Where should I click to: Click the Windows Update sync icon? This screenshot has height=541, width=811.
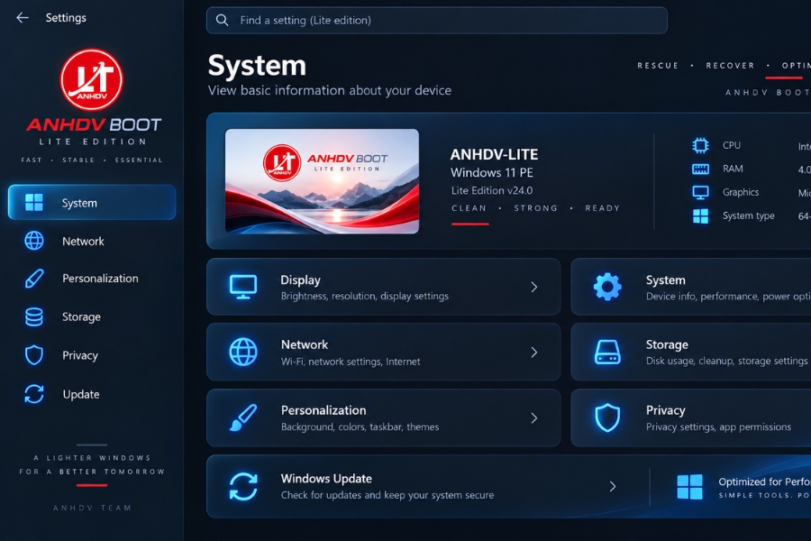(243, 486)
